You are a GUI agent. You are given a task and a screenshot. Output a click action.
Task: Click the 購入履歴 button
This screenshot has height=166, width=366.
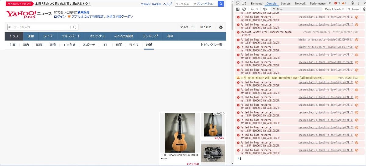tap(206, 27)
